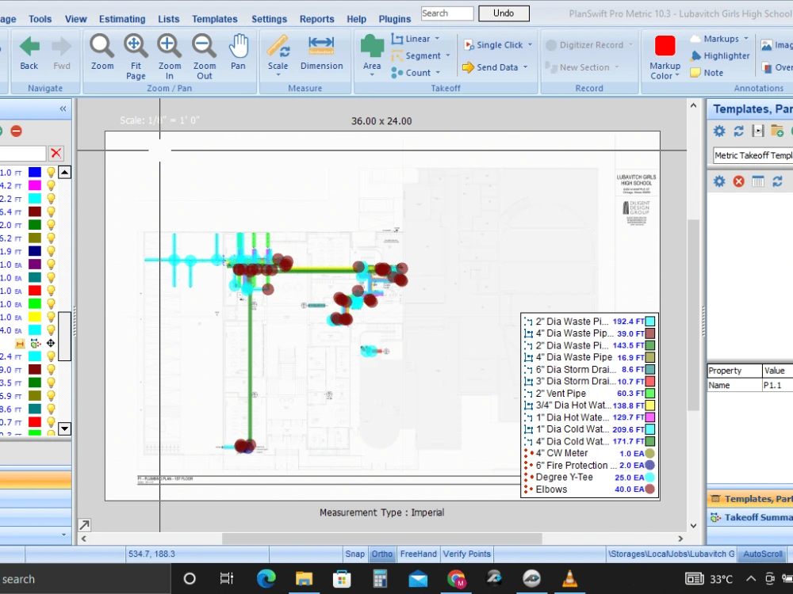The image size is (793, 594).
Task: Click the red Markup Color swatch
Action: [665, 46]
